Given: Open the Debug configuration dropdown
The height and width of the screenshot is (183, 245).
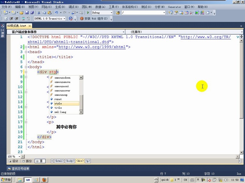Looking at the screenshot, I should tap(112, 13).
